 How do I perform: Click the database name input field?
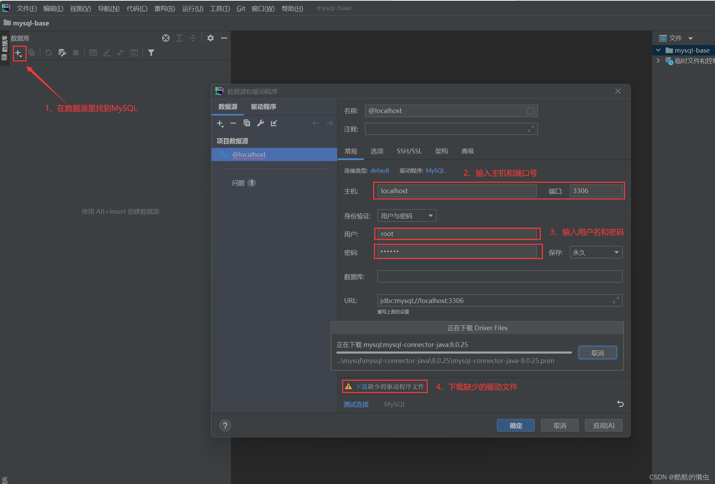pyautogui.click(x=500, y=277)
